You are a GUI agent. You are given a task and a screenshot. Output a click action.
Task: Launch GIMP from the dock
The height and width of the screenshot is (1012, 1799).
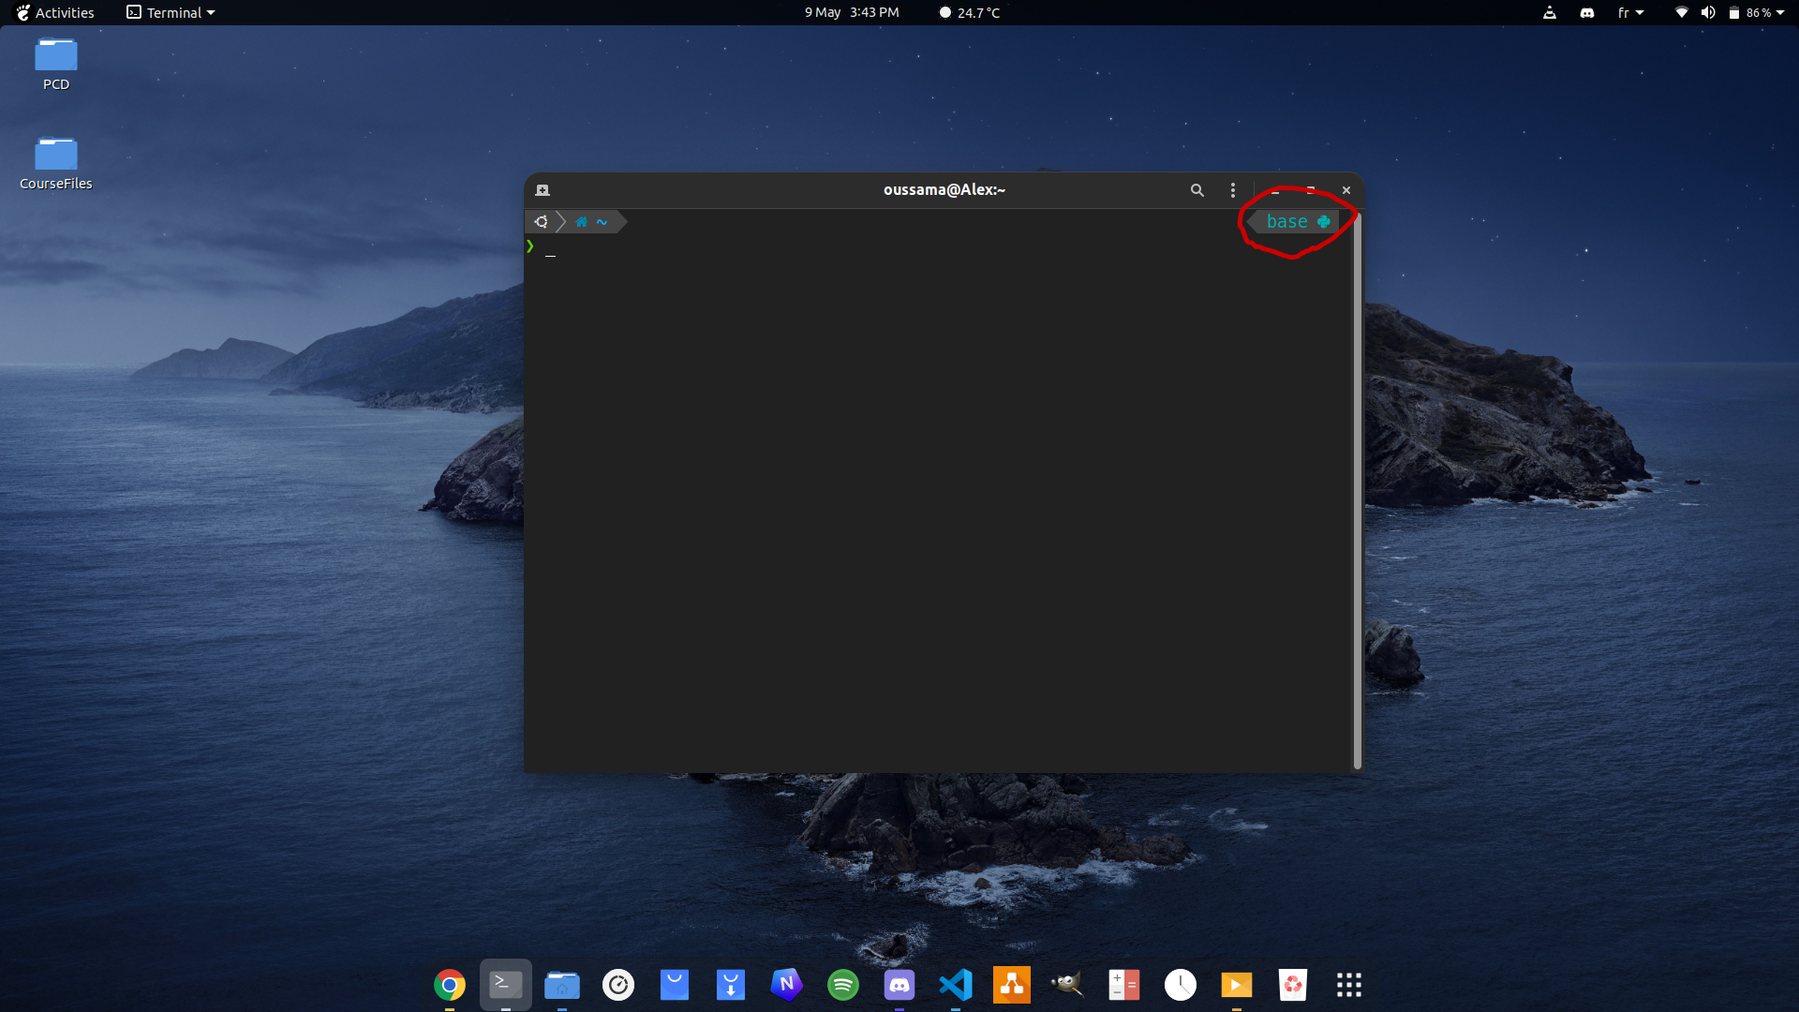[1068, 985]
